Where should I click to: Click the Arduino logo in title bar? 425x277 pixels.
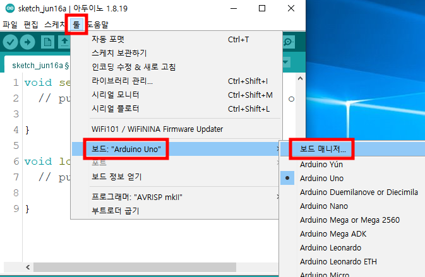point(10,8)
